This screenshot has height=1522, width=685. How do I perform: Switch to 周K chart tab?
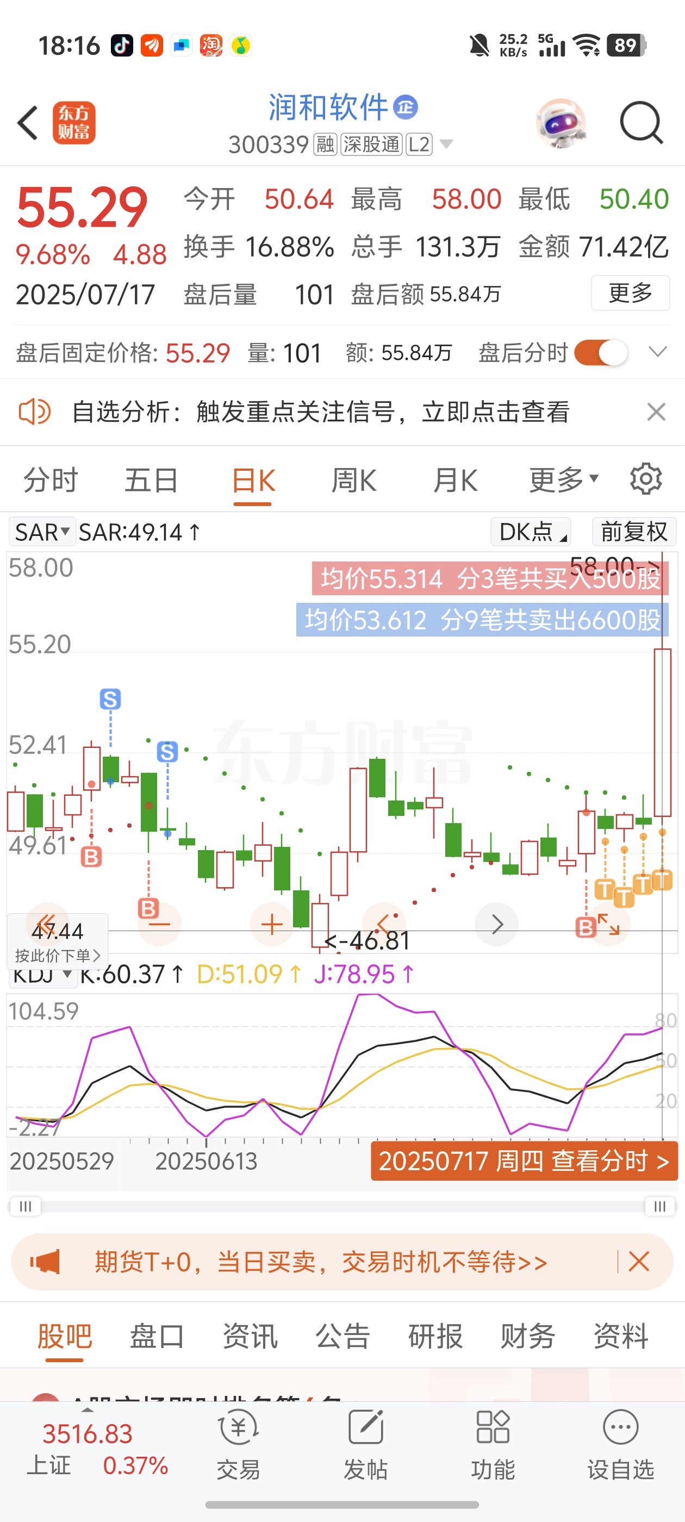click(353, 479)
